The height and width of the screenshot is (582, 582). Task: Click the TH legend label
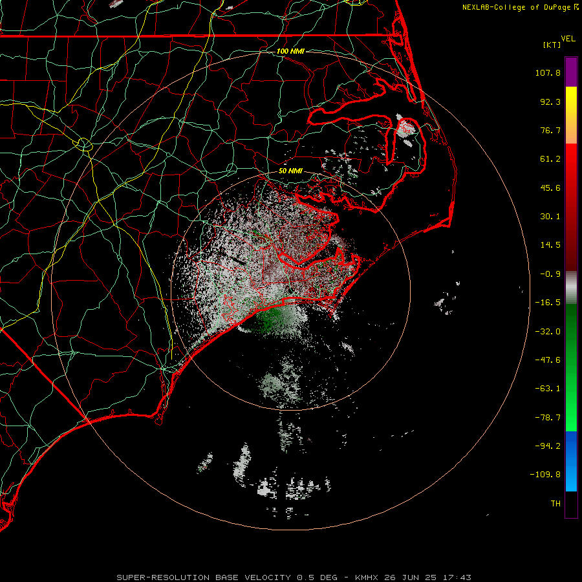(x=555, y=503)
